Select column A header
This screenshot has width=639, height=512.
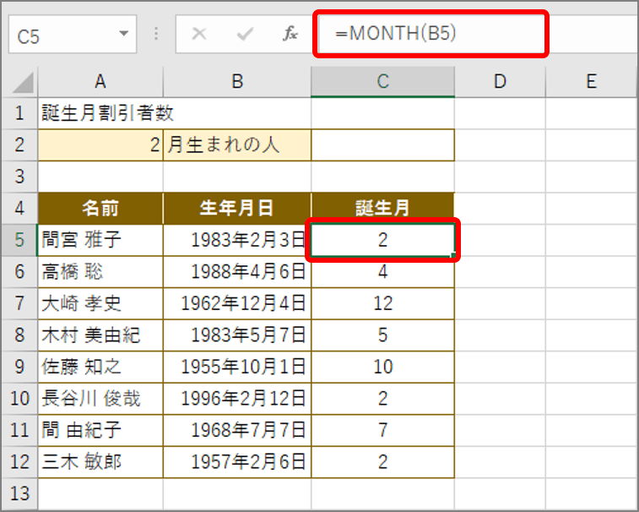[x=100, y=82]
